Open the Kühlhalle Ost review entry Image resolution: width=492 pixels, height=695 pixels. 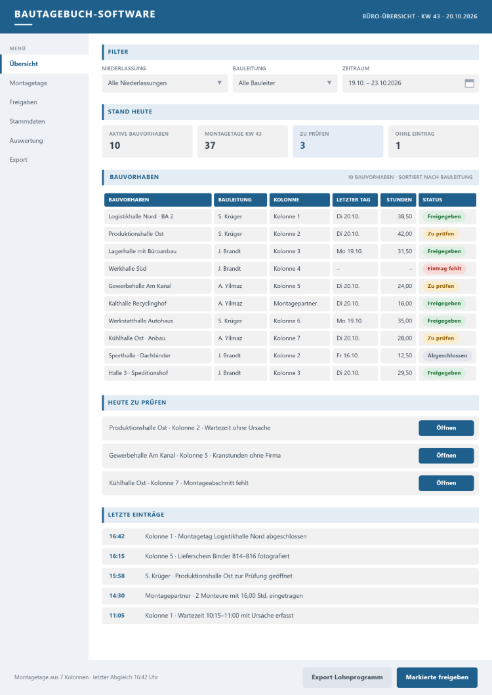[446, 483]
